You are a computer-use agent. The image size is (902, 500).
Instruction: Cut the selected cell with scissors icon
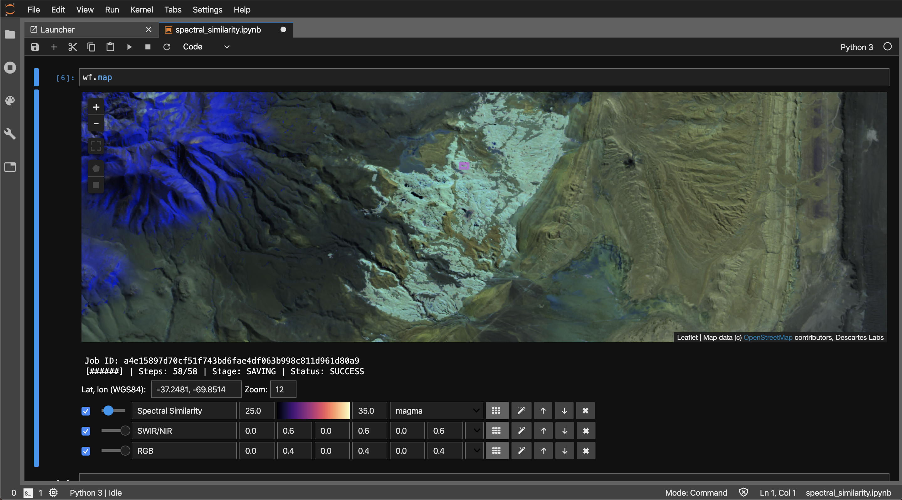pos(72,47)
